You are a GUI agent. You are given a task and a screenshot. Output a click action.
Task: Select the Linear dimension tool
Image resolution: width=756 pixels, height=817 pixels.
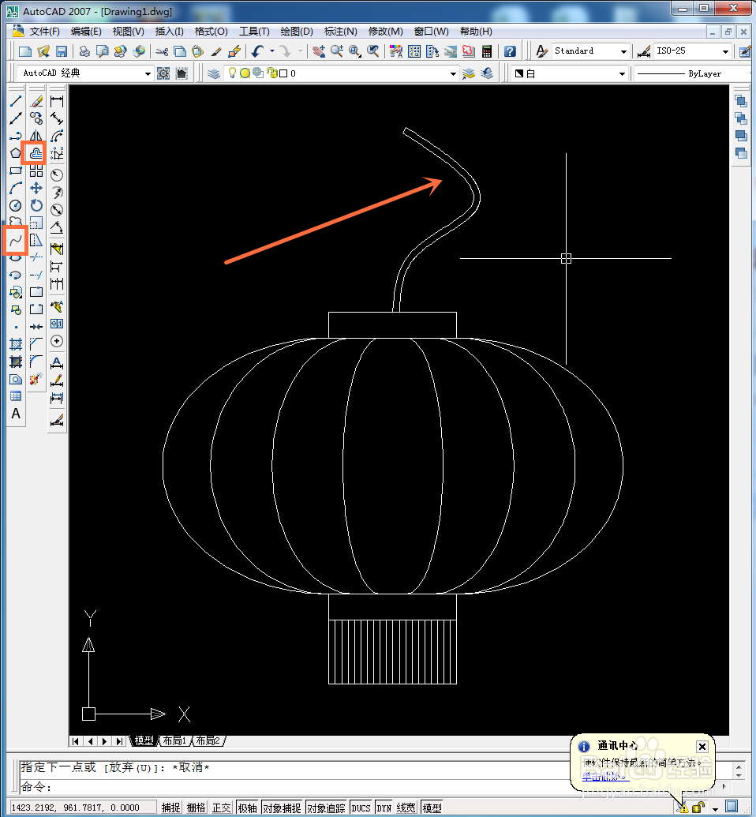pyautogui.click(x=57, y=100)
